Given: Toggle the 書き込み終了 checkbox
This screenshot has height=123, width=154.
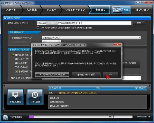Looking at the screenshot, I should [x=16, y=71].
